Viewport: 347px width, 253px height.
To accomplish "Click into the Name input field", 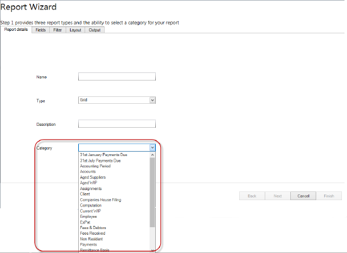I will pos(117,77).
